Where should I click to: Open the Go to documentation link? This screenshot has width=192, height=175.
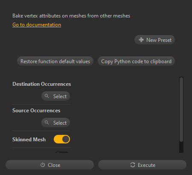pyautogui.click(x=37, y=25)
